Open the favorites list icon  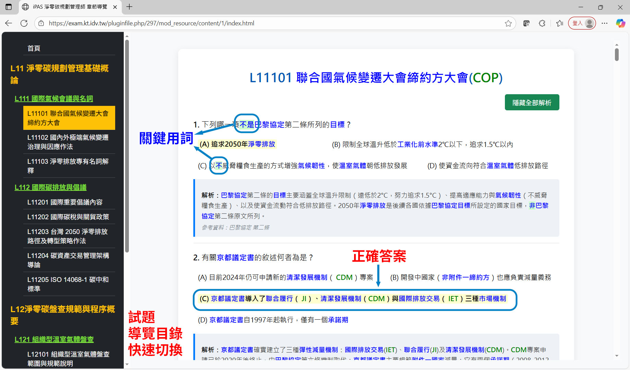click(560, 23)
